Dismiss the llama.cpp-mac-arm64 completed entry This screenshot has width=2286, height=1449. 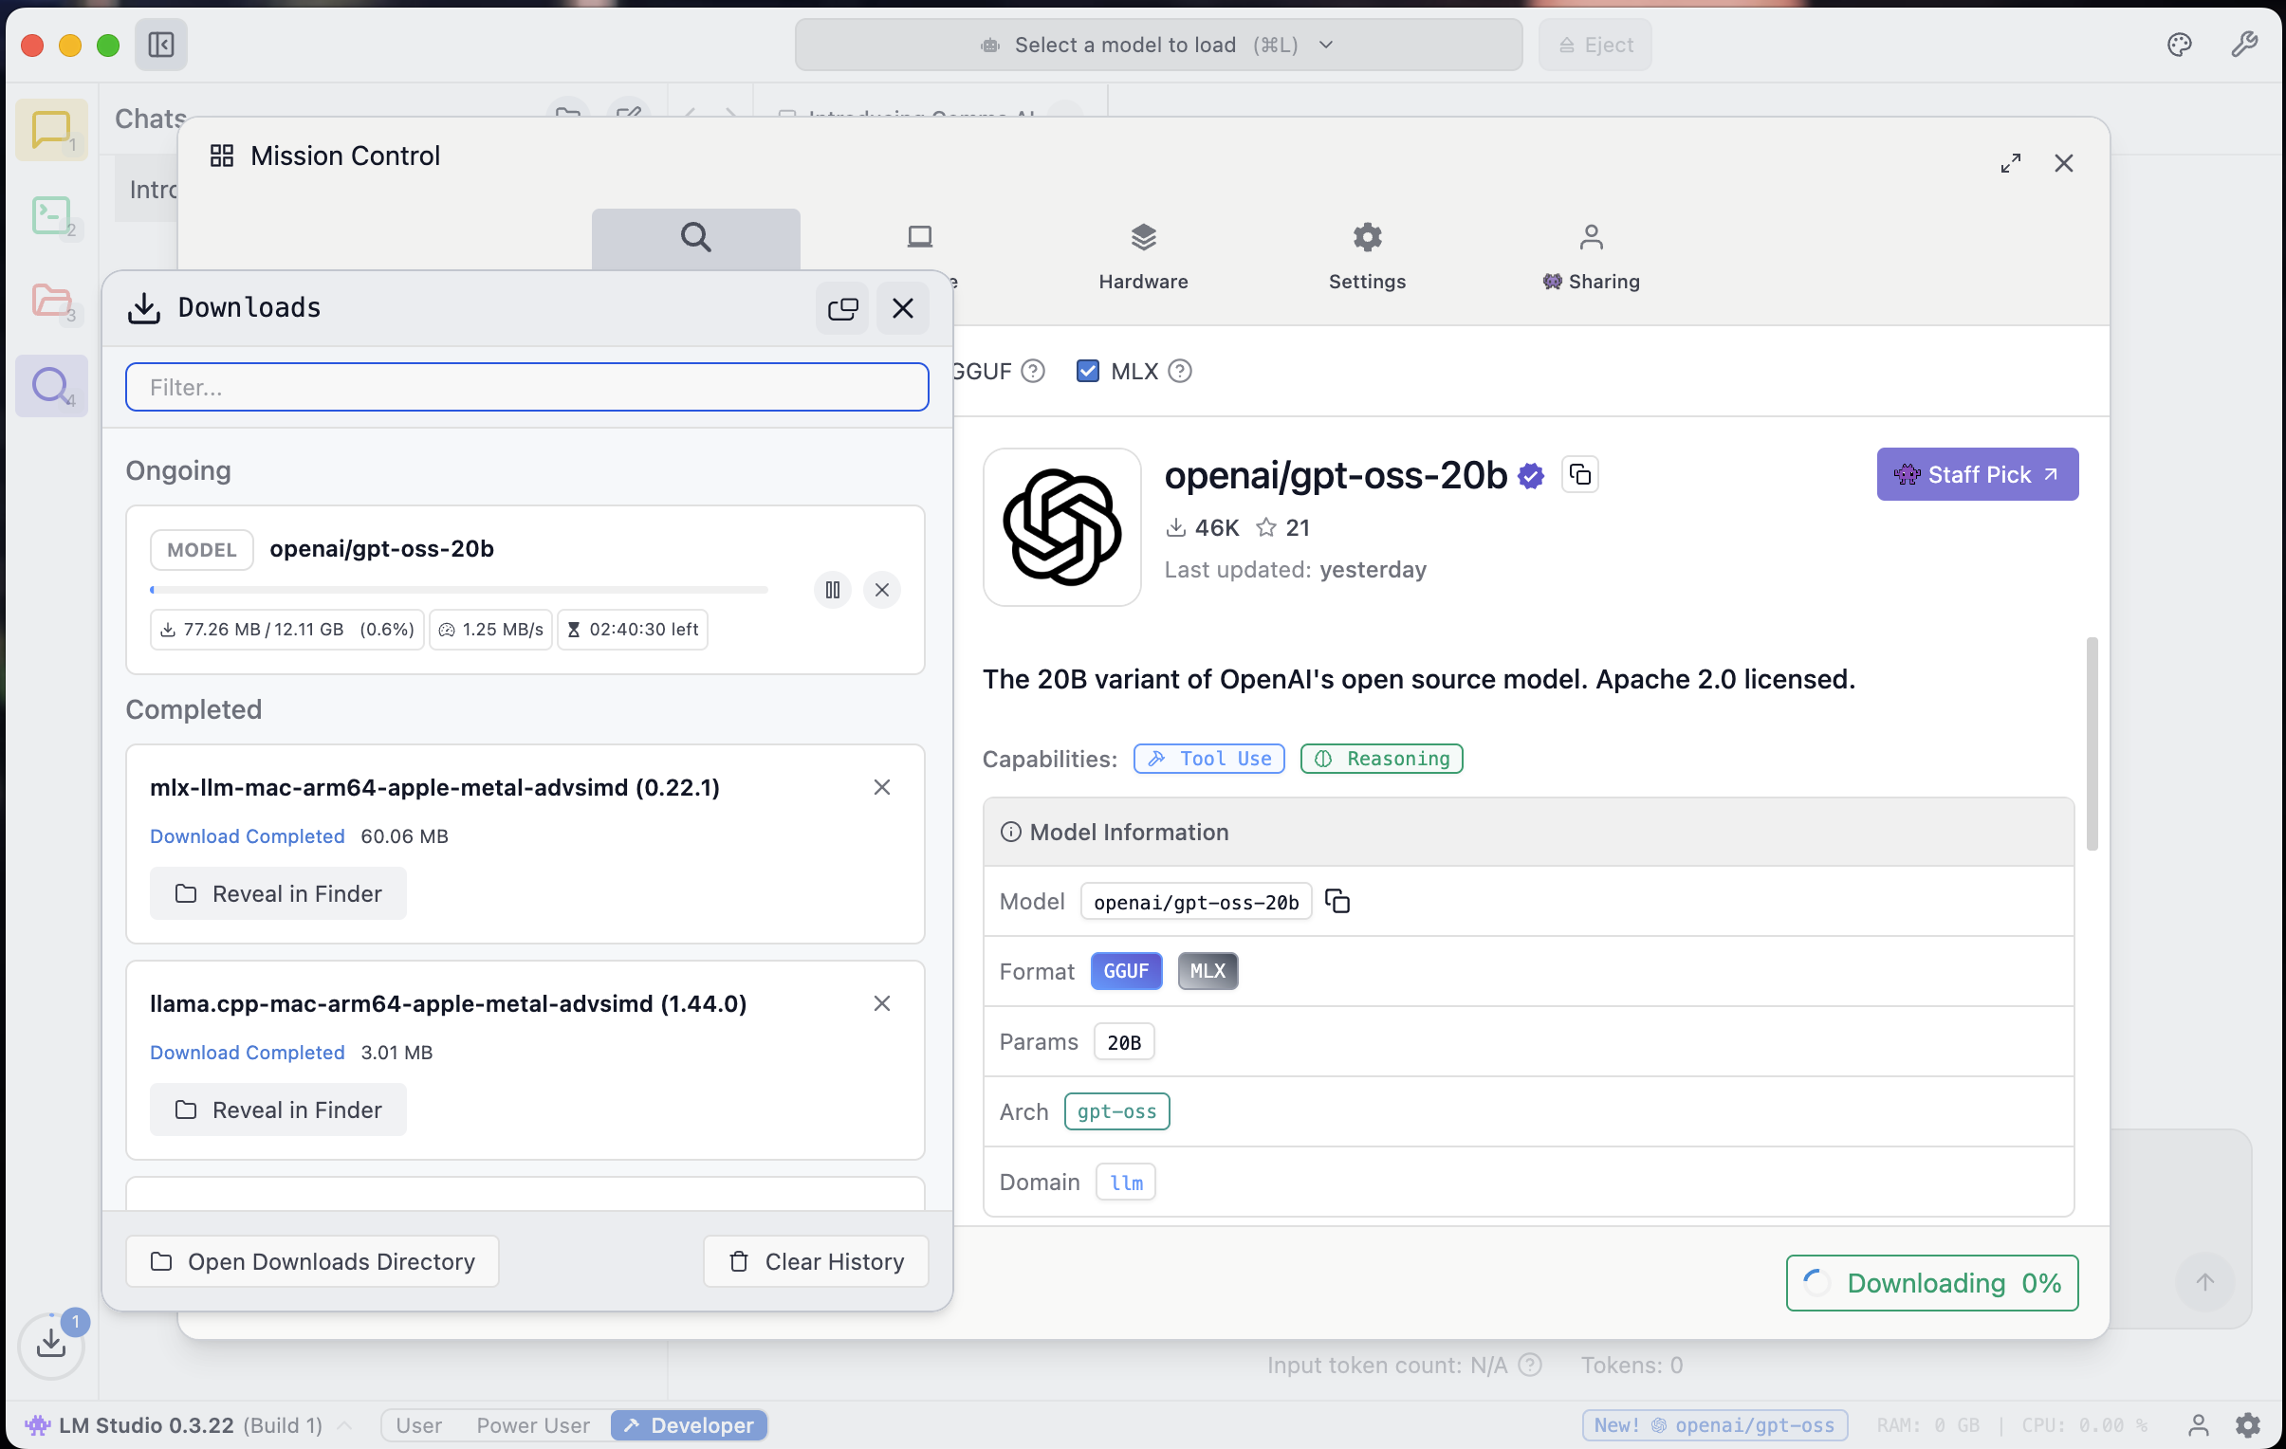pyautogui.click(x=882, y=1004)
